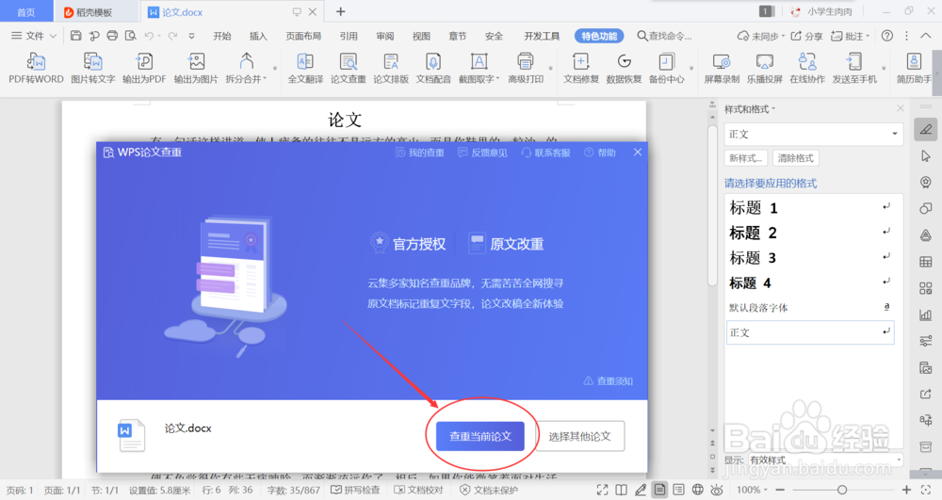The height and width of the screenshot is (500, 942).
Task: Click the 查找命令 search field
Action: [664, 36]
